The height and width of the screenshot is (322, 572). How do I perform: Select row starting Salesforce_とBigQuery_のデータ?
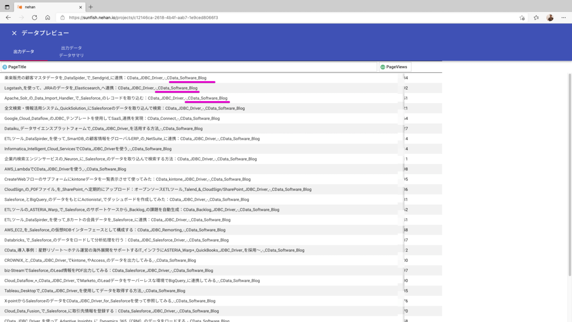(x=221, y=199)
